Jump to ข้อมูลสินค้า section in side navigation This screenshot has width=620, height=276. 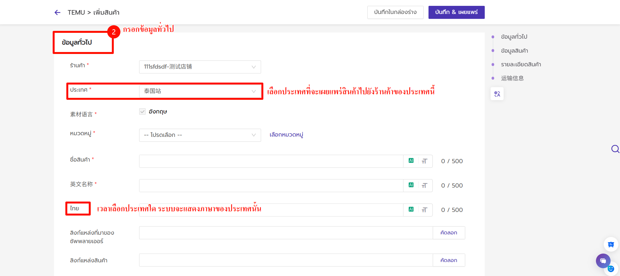pos(514,51)
